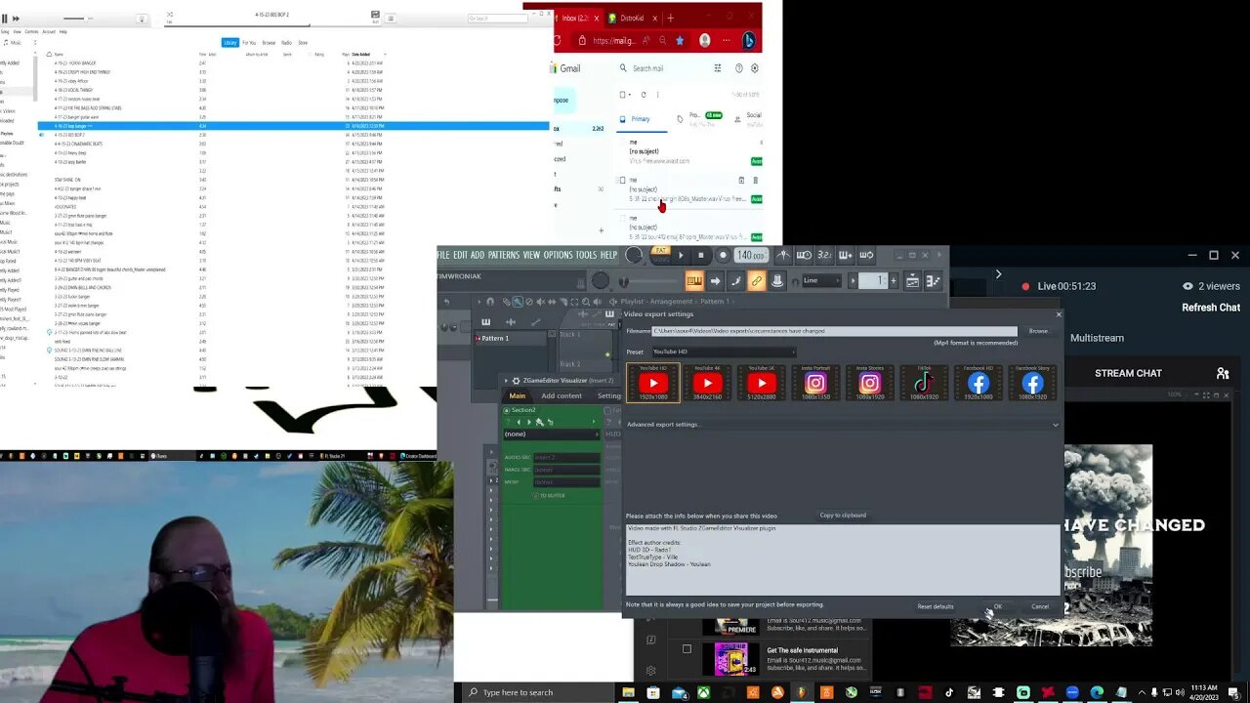Open the (none) effect dropdown in Section2

tap(552, 434)
